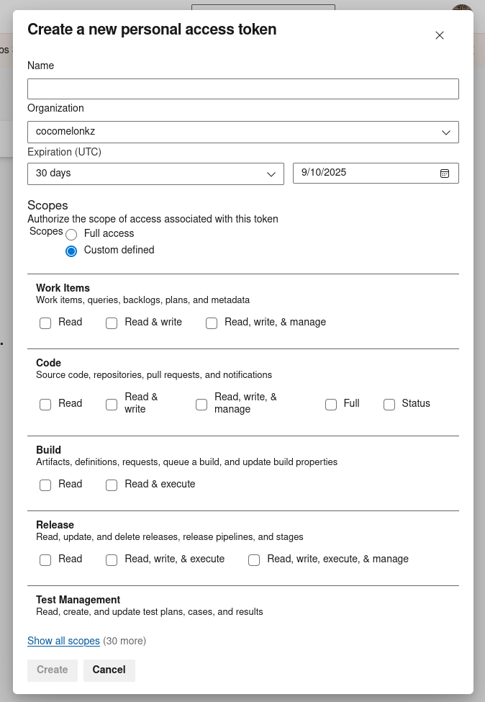
Task: Check Work Items Read, write, & manage
Action: 212,323
